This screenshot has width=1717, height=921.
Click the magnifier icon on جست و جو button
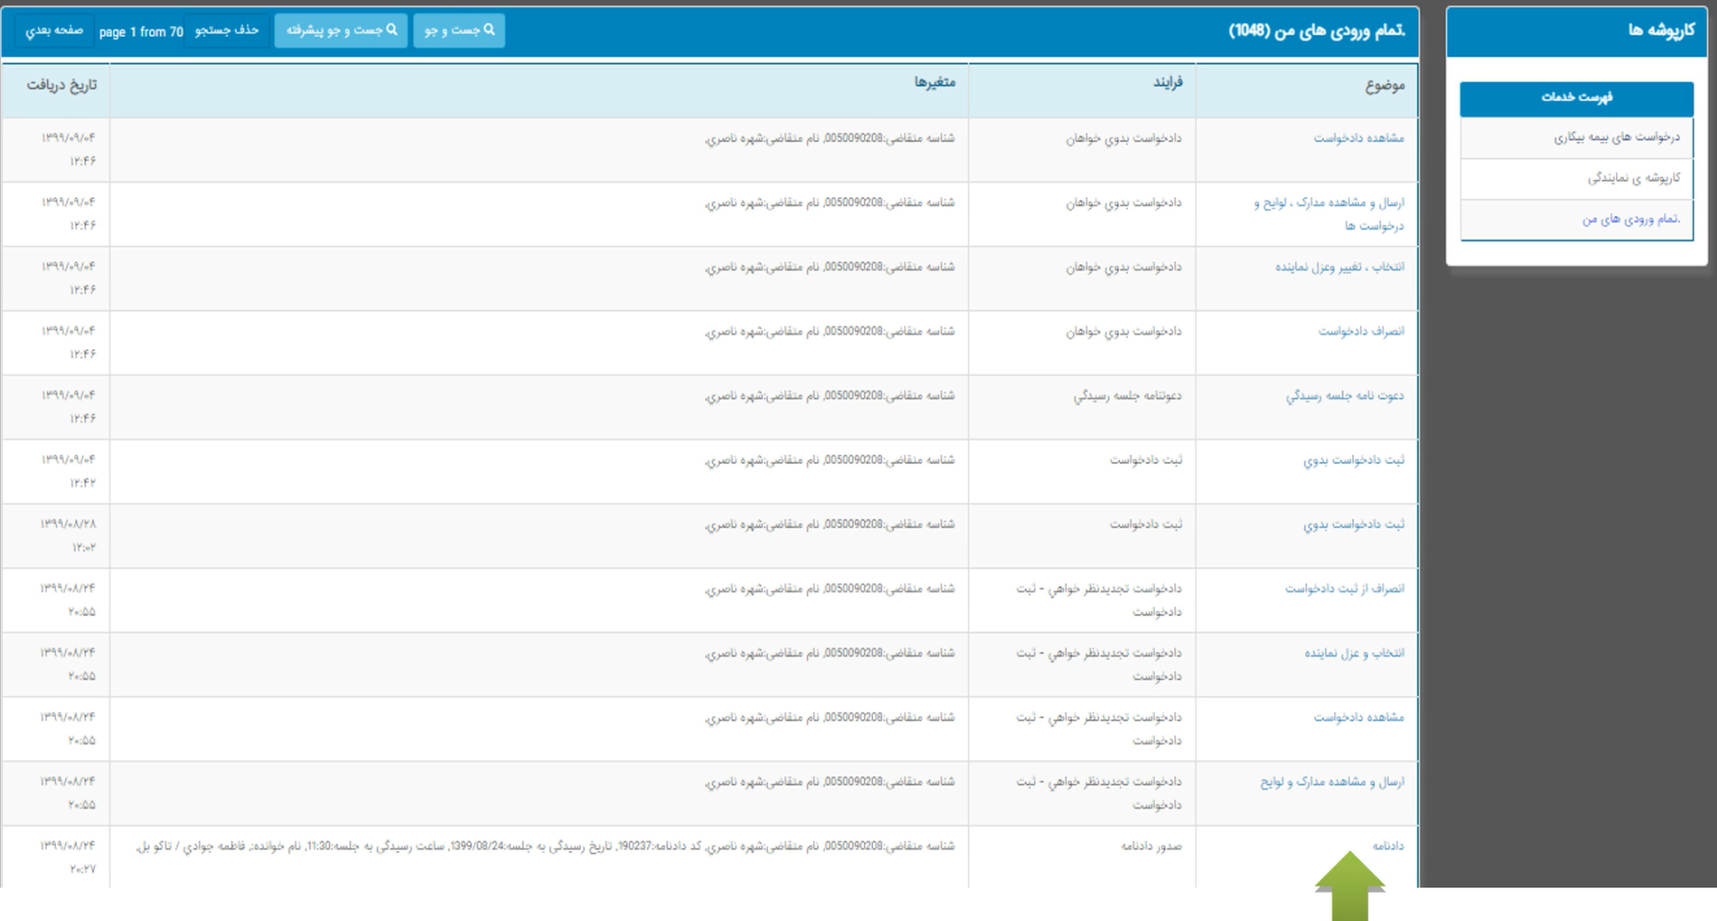489,30
